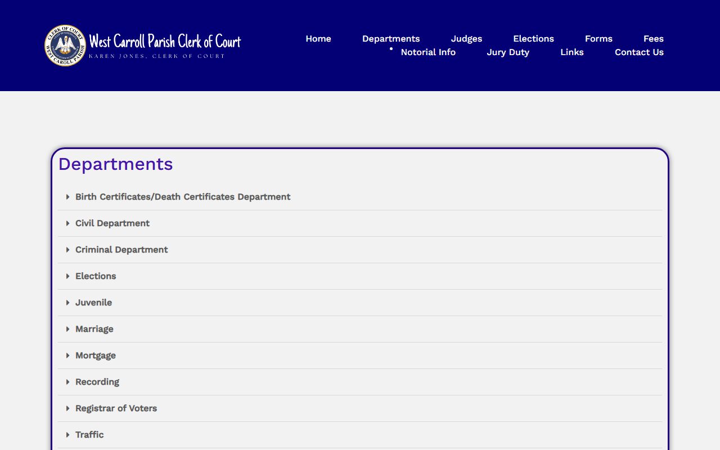Viewport: 720px width, 450px height.
Task: Expand the Criminal Department arrow
Action: tap(67, 250)
